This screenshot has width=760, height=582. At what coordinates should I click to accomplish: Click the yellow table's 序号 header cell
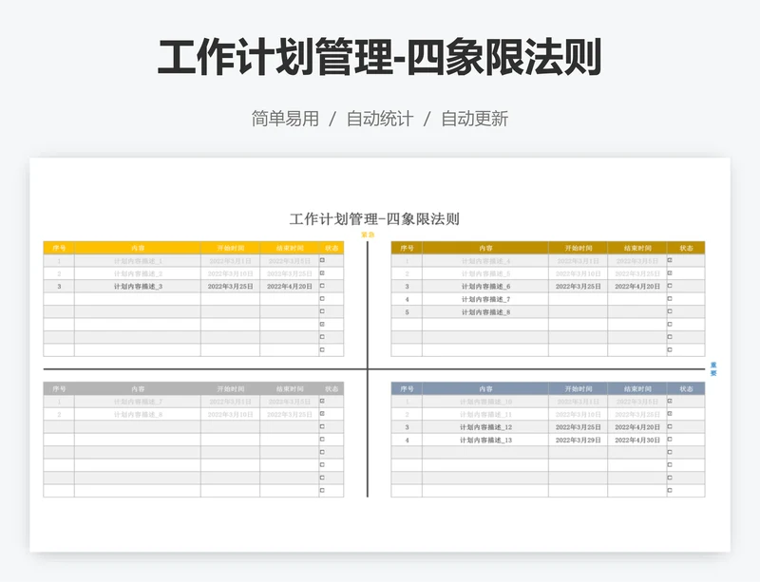59,247
